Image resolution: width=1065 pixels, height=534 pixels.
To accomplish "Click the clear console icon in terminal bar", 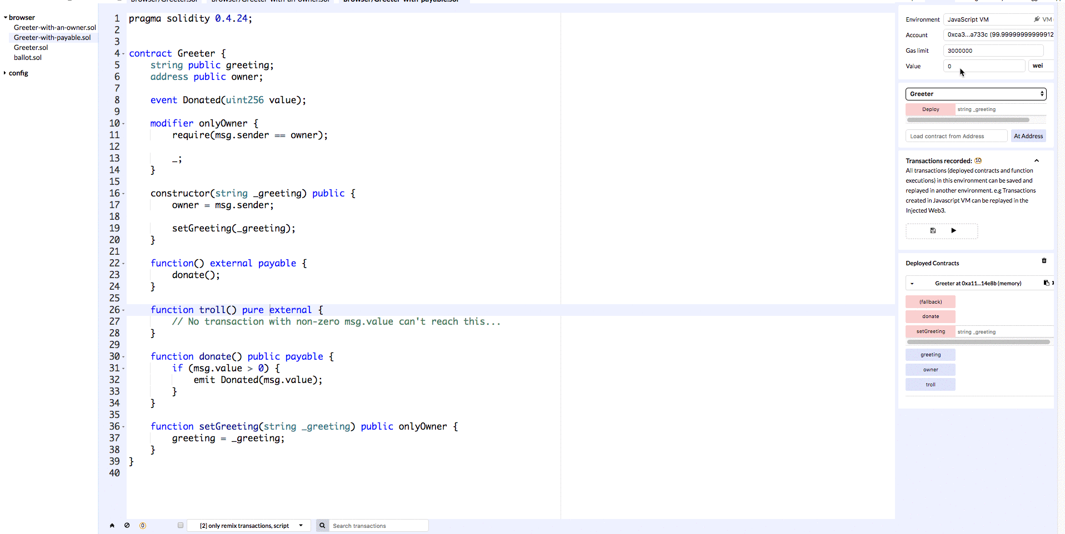I will tap(127, 525).
